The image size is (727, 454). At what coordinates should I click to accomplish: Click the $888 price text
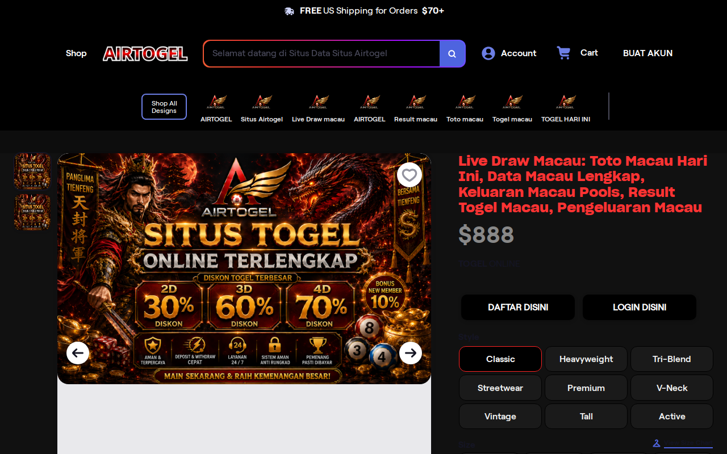click(x=486, y=234)
